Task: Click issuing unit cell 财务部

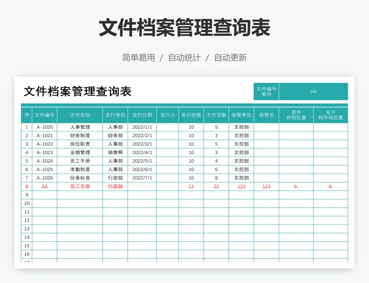Action: [x=115, y=136]
